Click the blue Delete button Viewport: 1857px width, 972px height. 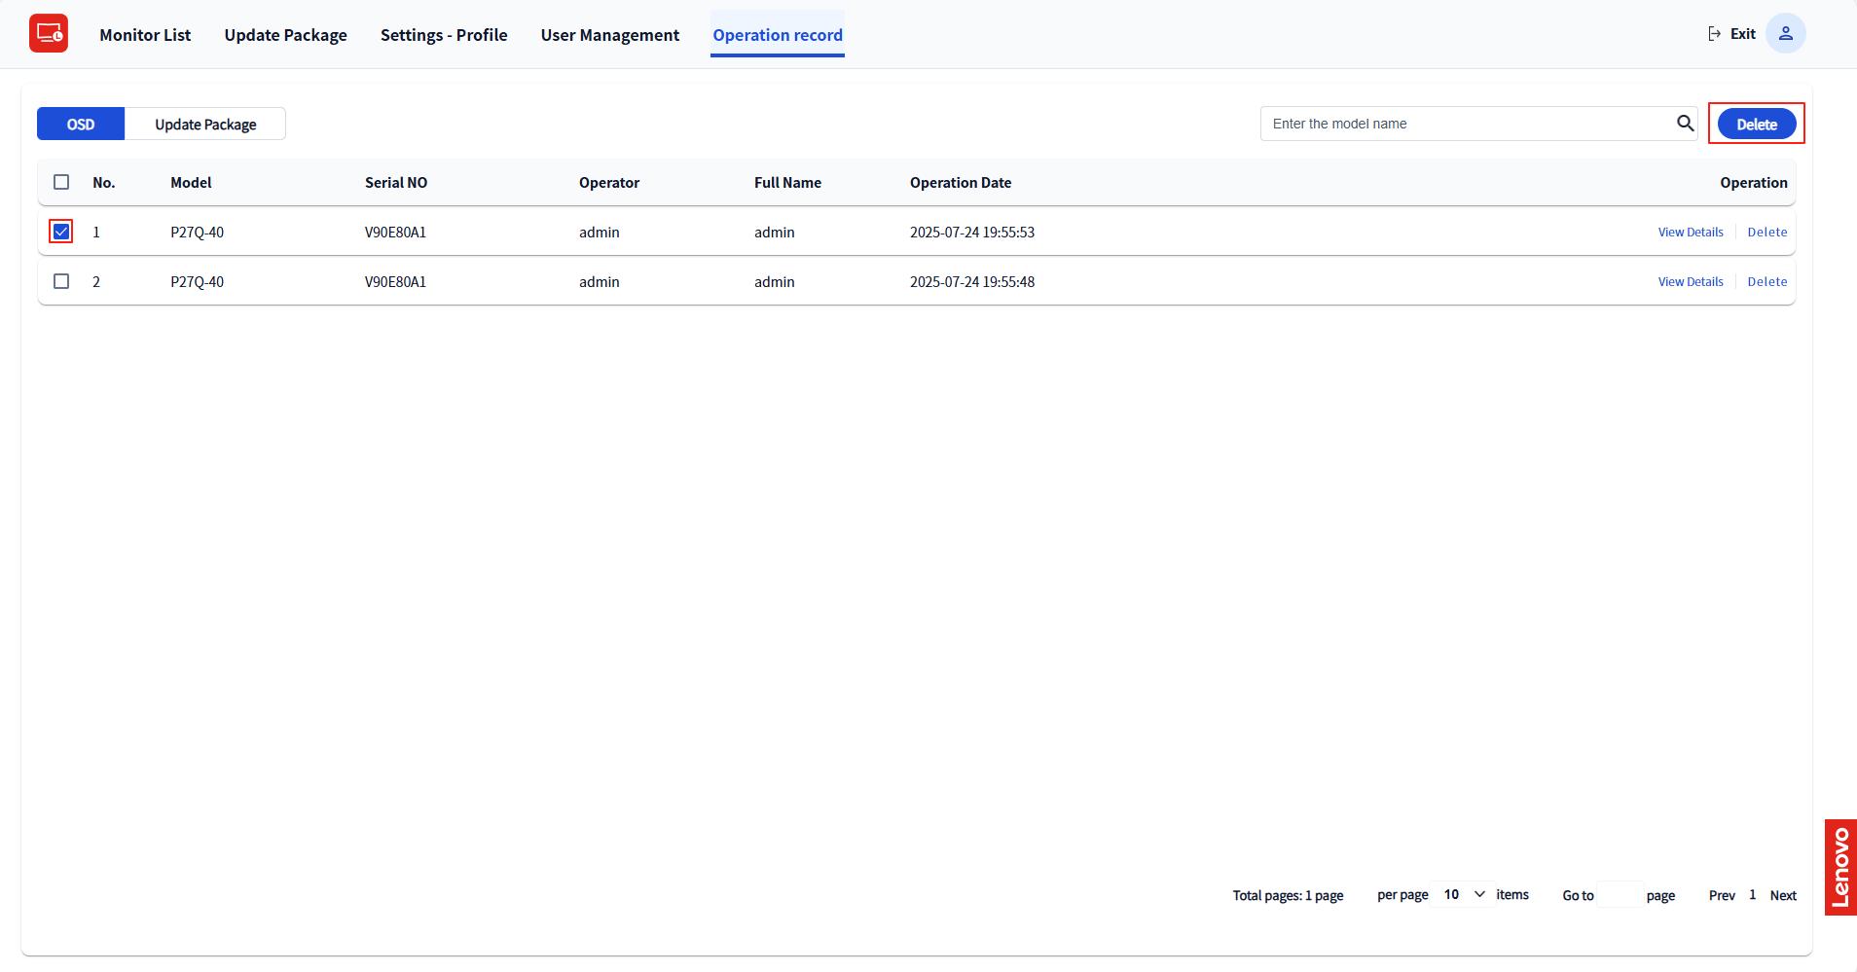(1756, 125)
